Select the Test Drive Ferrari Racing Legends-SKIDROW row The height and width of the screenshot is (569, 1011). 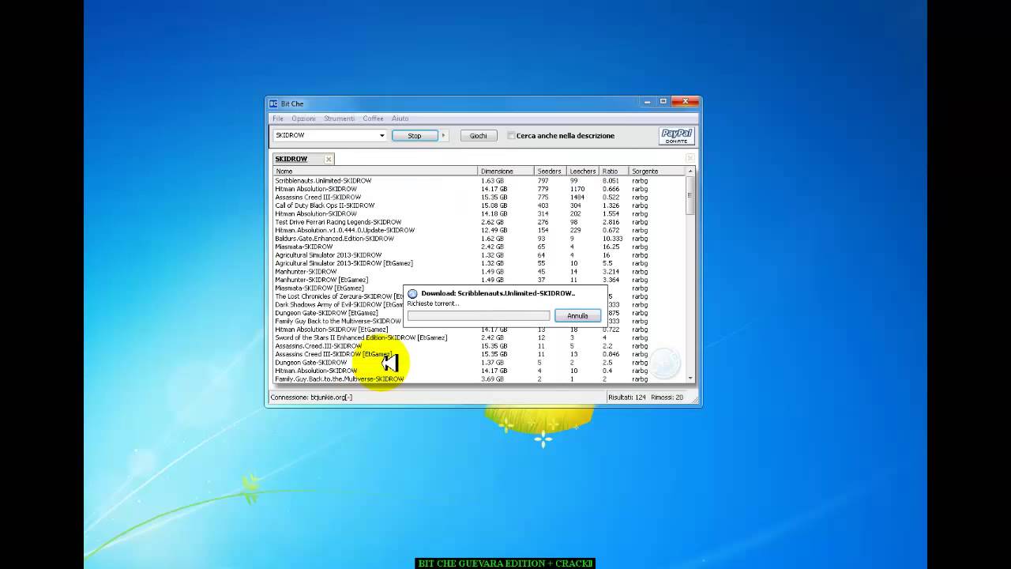point(479,222)
